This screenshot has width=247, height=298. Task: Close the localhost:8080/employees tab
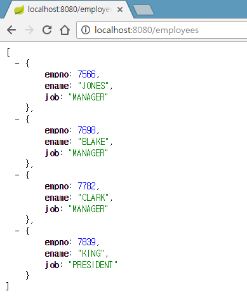120,10
